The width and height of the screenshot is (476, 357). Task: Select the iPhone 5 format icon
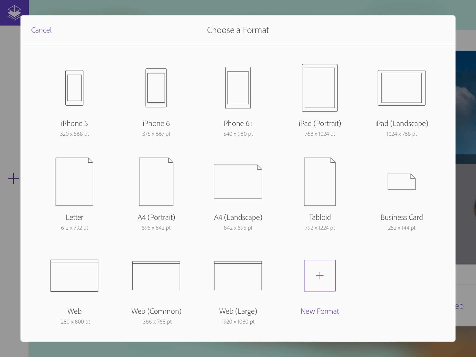click(x=74, y=88)
